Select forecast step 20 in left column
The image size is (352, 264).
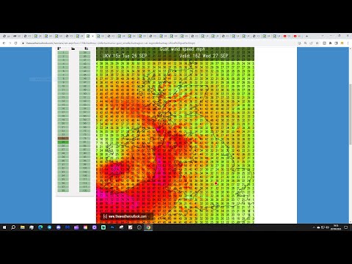pyautogui.click(x=63, y=123)
